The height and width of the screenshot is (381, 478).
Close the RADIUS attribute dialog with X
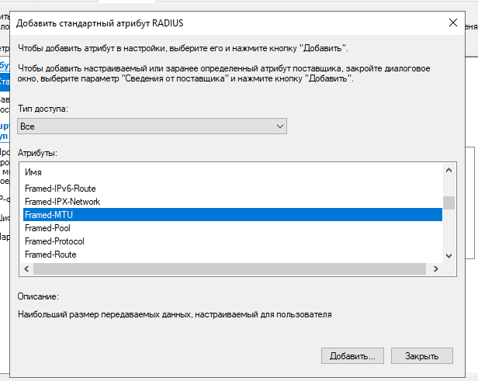tap(453, 23)
